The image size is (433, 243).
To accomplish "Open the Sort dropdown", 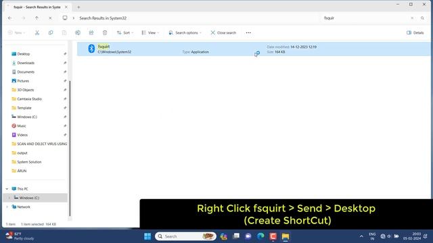I will click(124, 33).
